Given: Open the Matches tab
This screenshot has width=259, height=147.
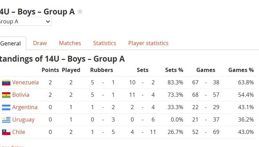Looking at the screenshot, I should [70, 43].
